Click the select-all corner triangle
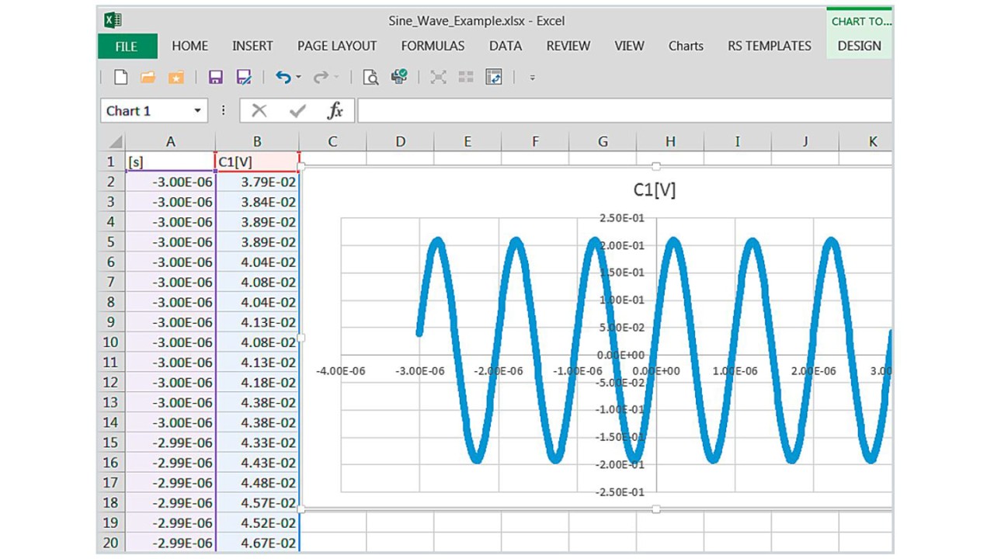The image size is (994, 559). [x=115, y=142]
